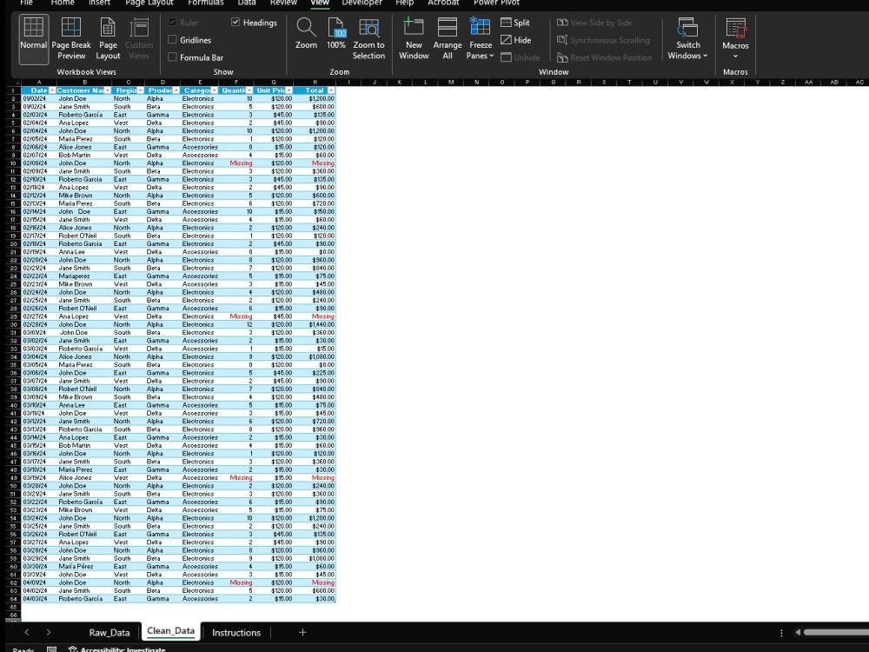Open Switch Windows dropdown

tap(687, 39)
